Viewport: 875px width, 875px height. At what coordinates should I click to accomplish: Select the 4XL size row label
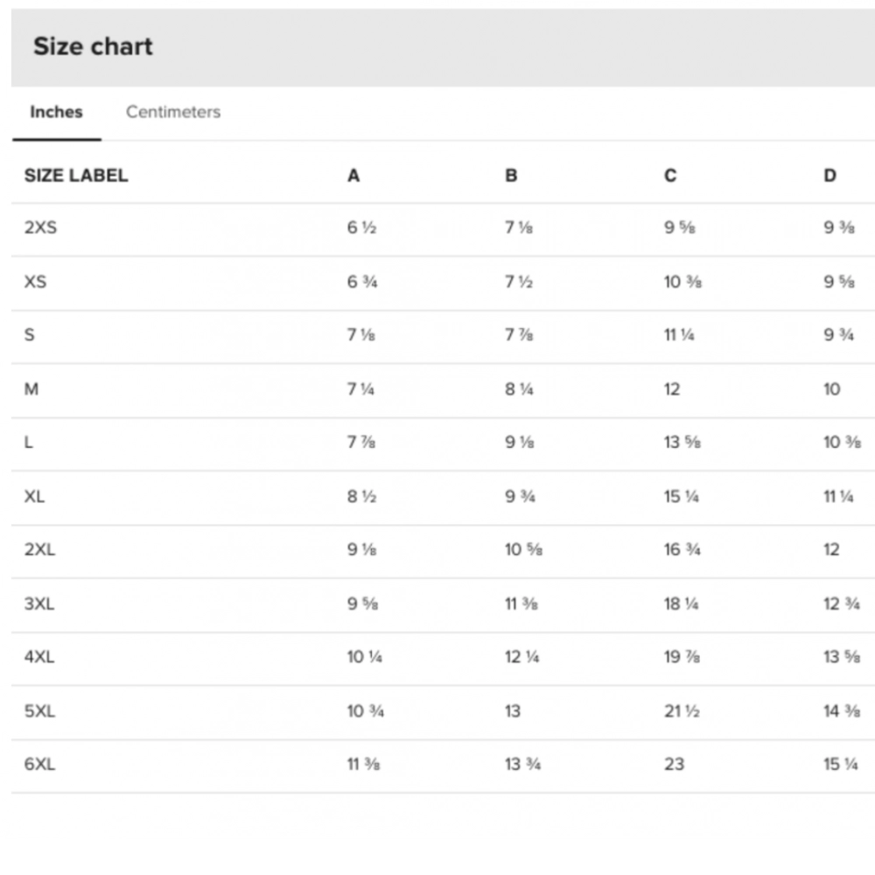(x=39, y=657)
